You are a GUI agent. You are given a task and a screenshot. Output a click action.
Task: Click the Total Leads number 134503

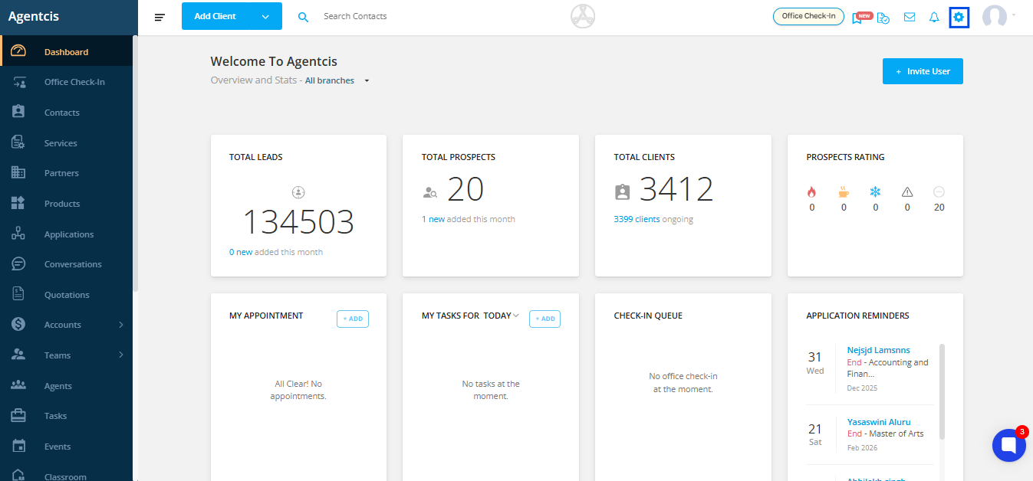tap(298, 222)
